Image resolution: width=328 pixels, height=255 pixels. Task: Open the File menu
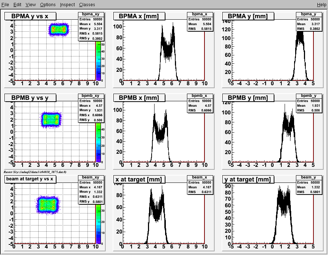click(5, 5)
